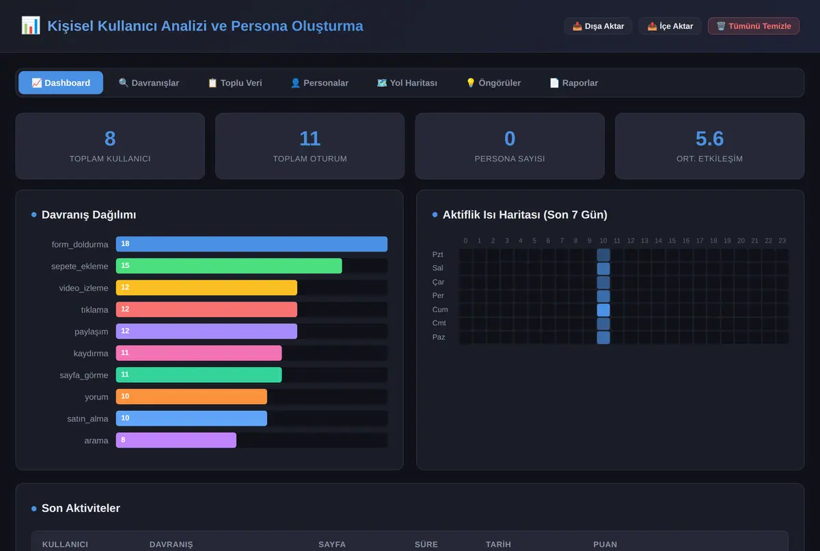Viewport: 820px width, 551px height.
Task: Select the Toplam Kullanıcı stat card
Action: (110, 146)
